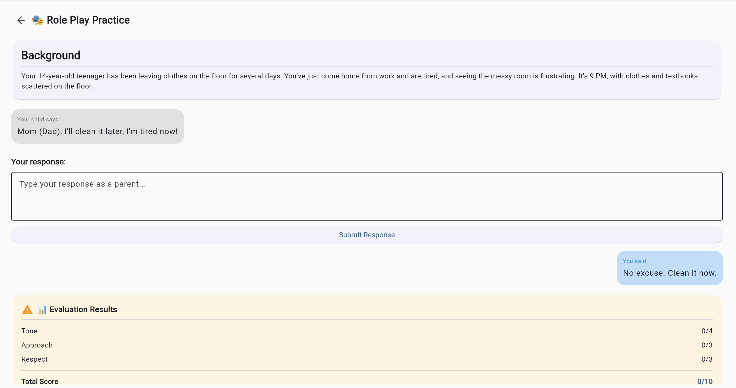The image size is (736, 388).
Task: Click the bar chart icon beside Evaluation Results
Action: [x=42, y=310]
